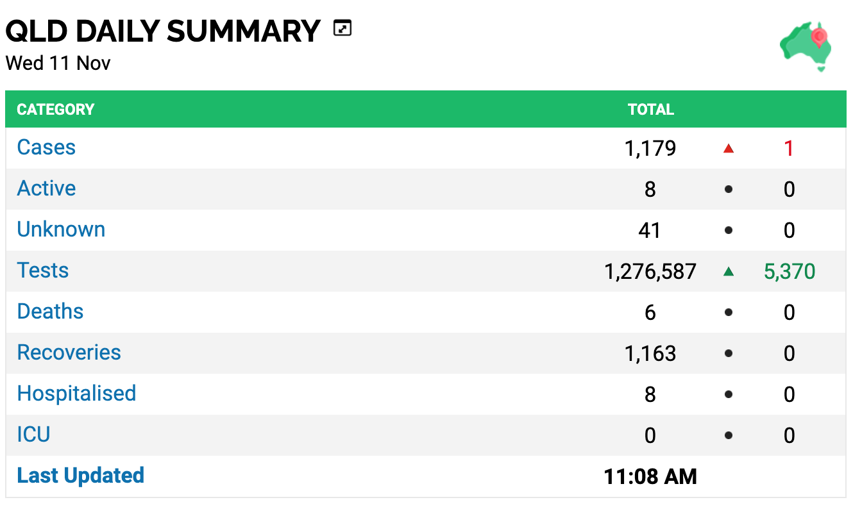
Task: Open the Cases link
Action: tap(46, 147)
